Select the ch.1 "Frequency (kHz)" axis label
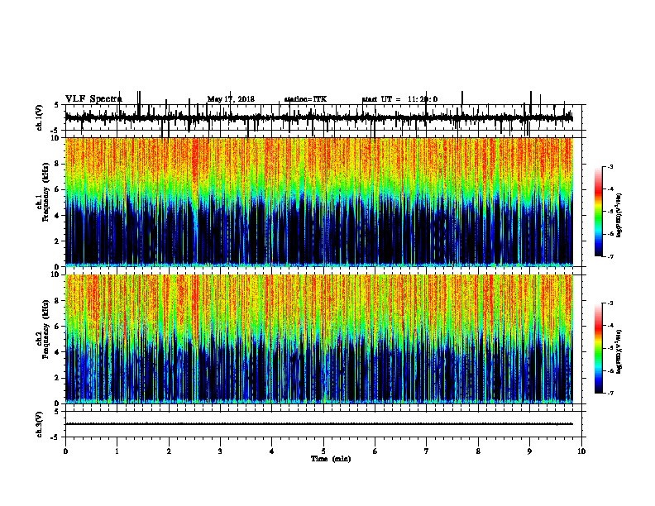 coord(45,192)
